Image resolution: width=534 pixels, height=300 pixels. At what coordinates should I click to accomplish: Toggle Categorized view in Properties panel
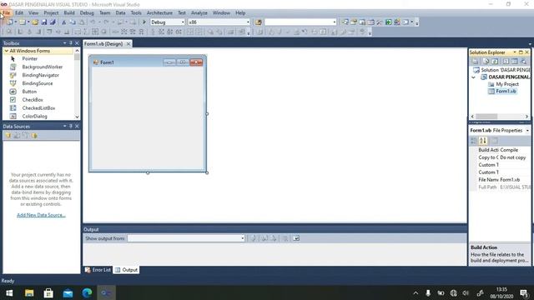pyautogui.click(x=474, y=141)
